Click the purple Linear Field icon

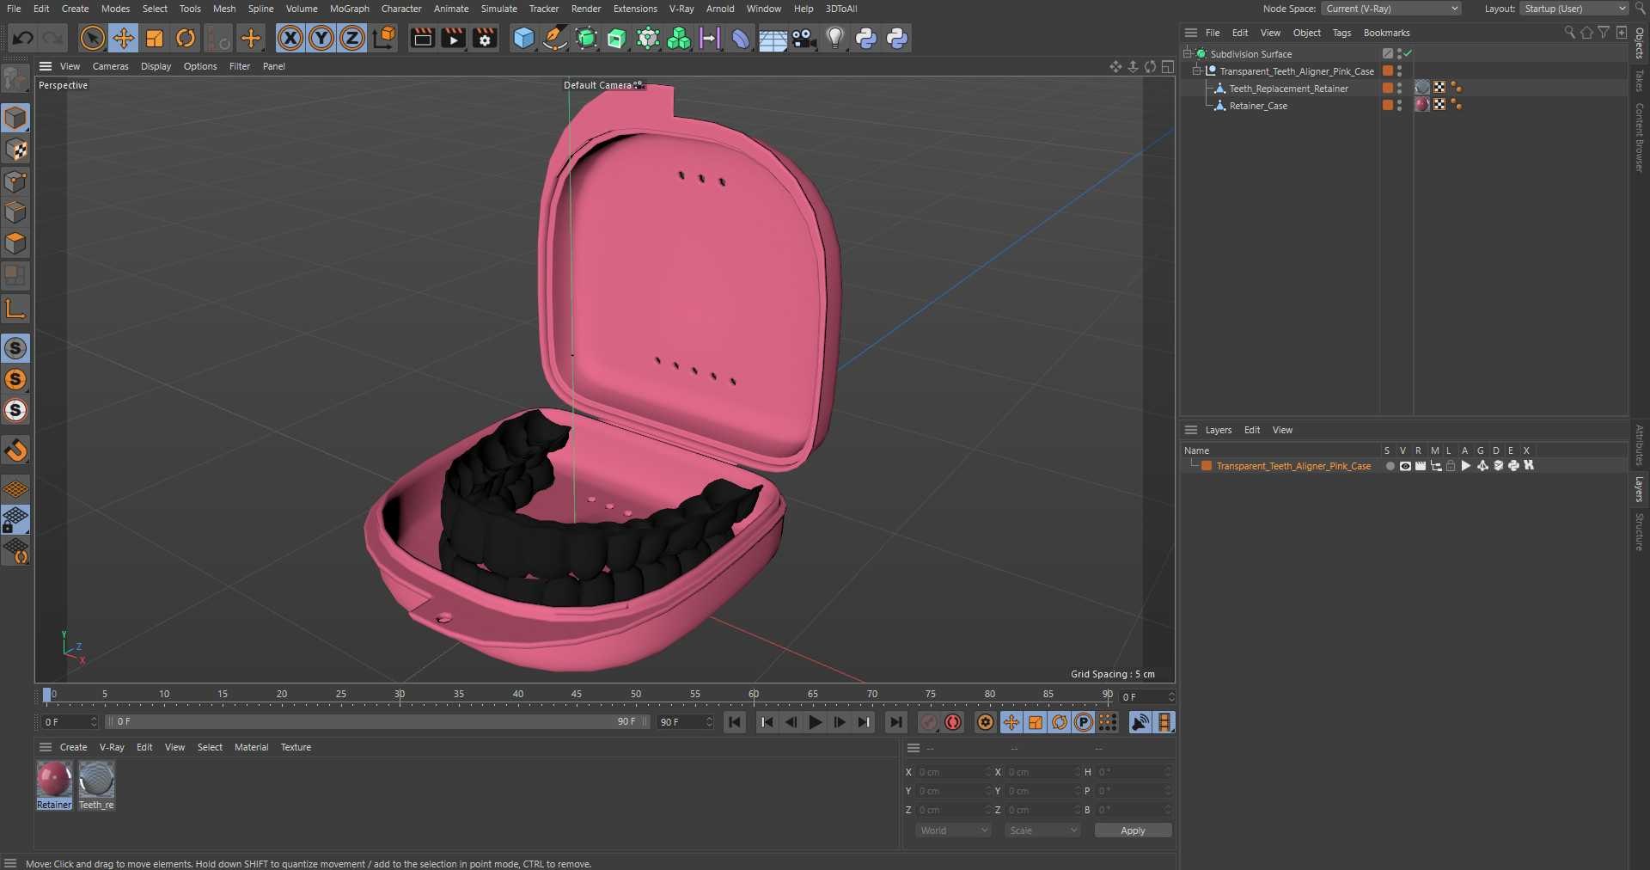click(710, 38)
